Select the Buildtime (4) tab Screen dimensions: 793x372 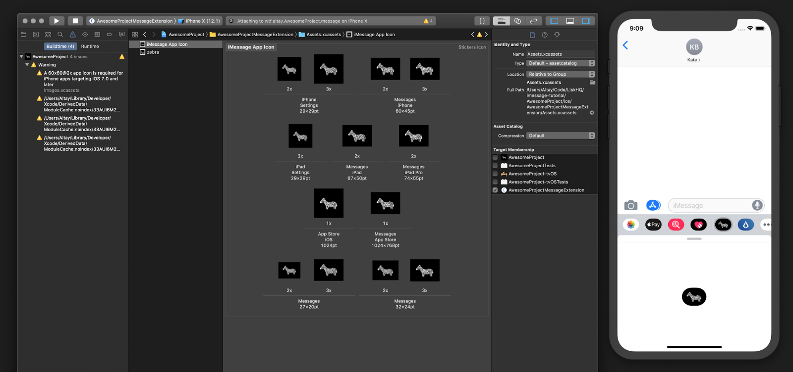(x=60, y=46)
